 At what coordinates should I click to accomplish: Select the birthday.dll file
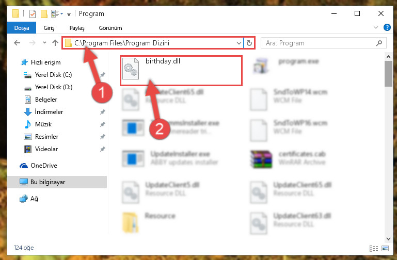181,71
